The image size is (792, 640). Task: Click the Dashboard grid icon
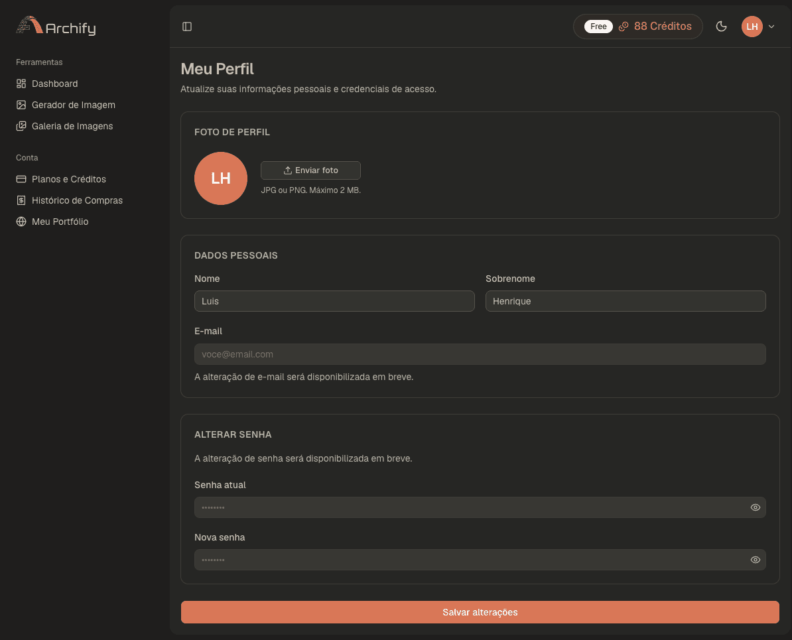click(21, 84)
